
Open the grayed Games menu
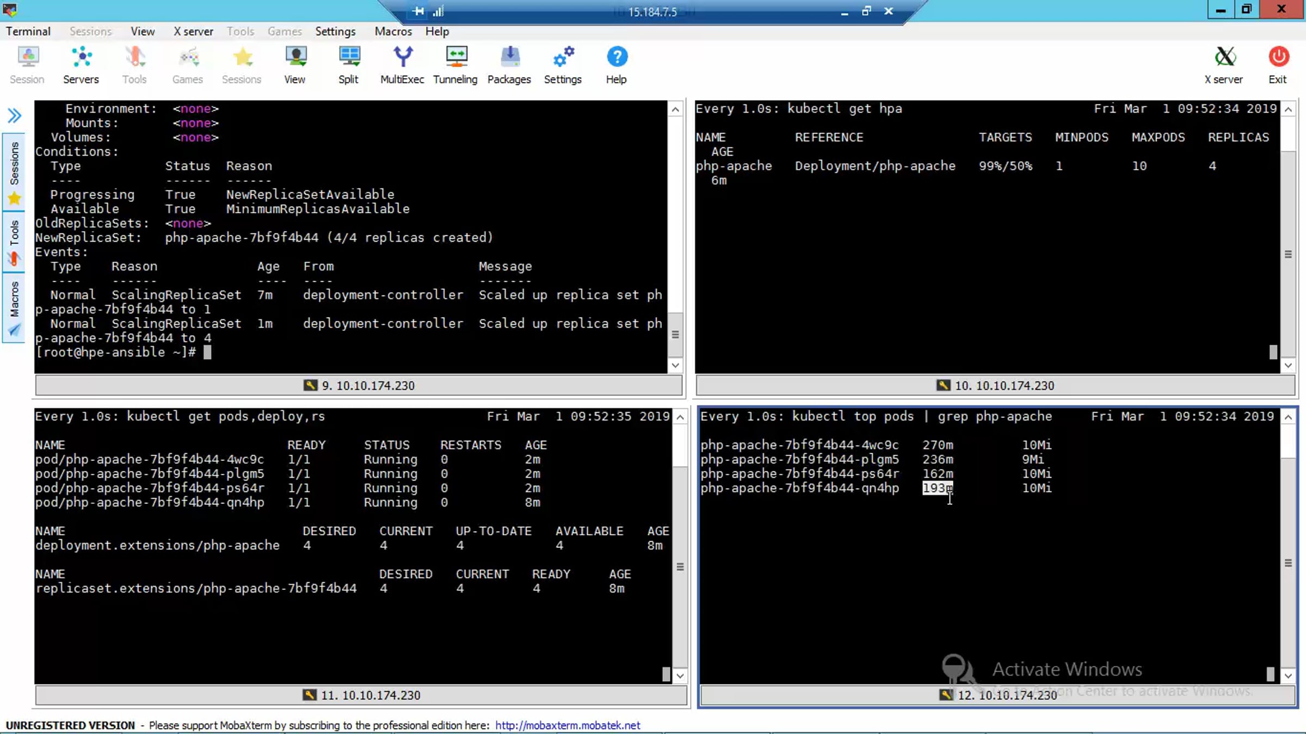285,32
